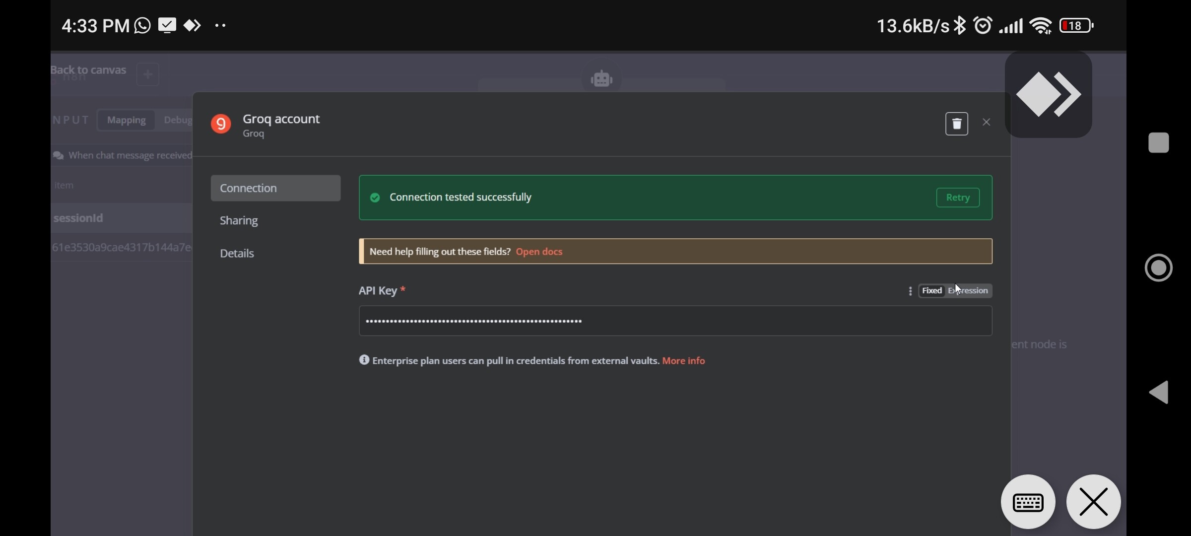The height and width of the screenshot is (536, 1191).
Task: Open the Sharing section
Action: (239, 220)
